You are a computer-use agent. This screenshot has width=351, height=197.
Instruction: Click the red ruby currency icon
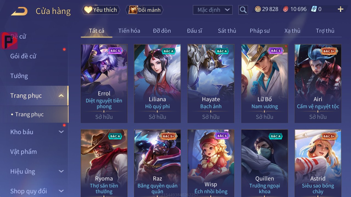[x=286, y=9]
